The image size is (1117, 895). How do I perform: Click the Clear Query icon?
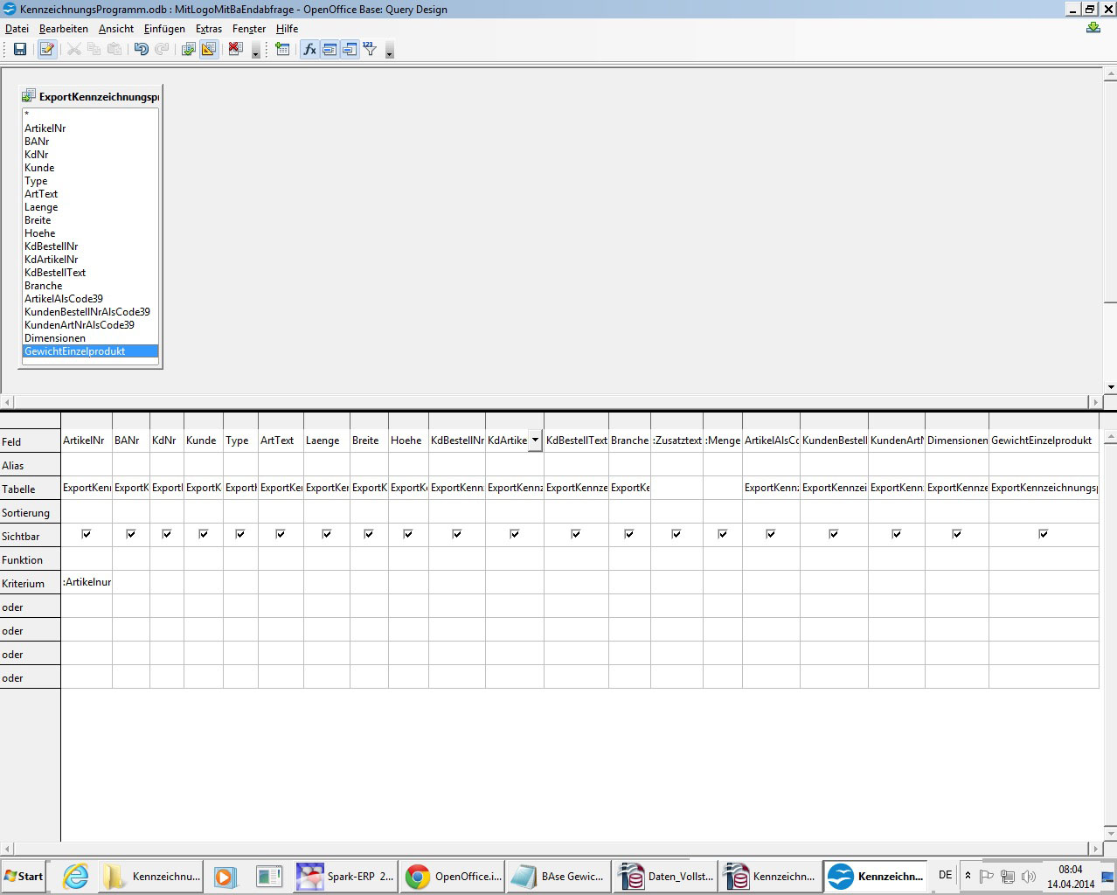point(235,50)
